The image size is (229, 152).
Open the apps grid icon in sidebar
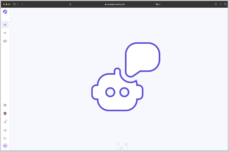pos(5,105)
